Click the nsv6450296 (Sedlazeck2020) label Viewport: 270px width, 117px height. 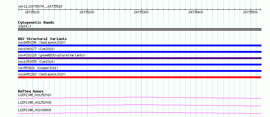42,42
